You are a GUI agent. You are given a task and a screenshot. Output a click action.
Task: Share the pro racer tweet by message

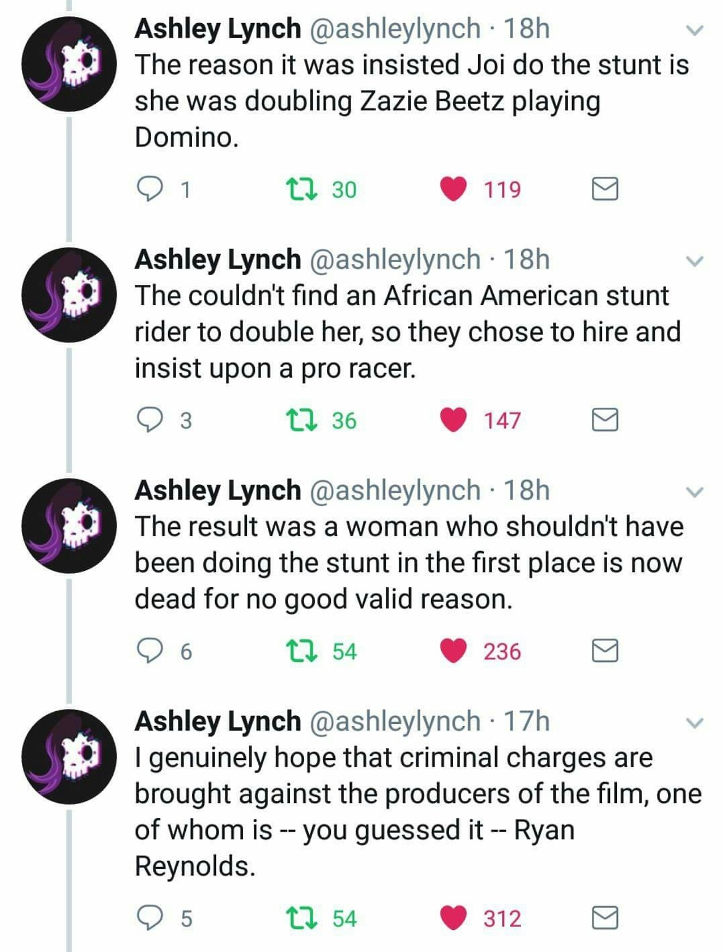[604, 420]
